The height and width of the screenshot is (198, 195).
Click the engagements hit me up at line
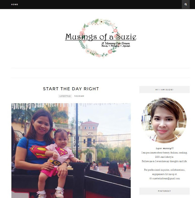(x=164, y=174)
